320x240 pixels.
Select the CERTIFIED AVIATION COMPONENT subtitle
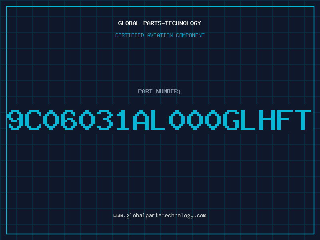click(160, 35)
